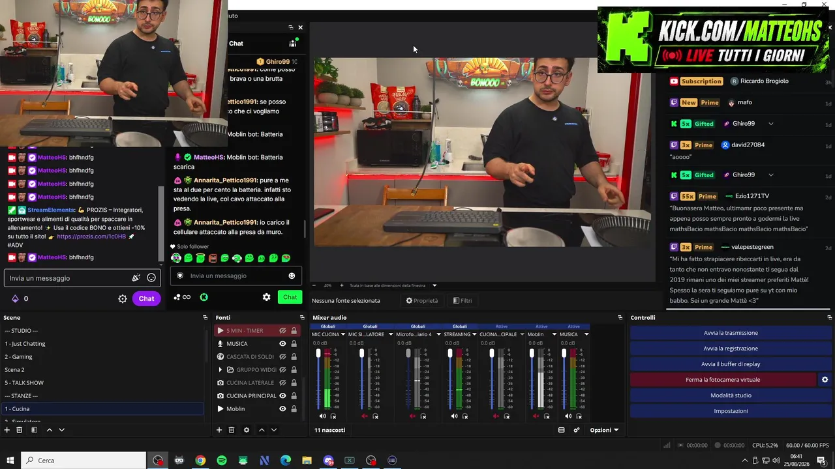Mute the STREAMING audio channel

454,416
